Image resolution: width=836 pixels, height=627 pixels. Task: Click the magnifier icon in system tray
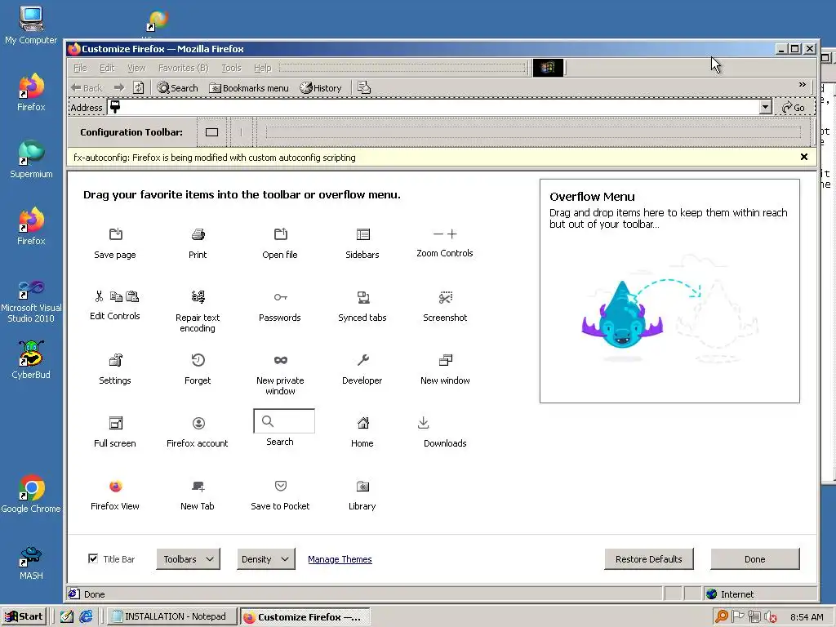pyautogui.click(x=722, y=616)
